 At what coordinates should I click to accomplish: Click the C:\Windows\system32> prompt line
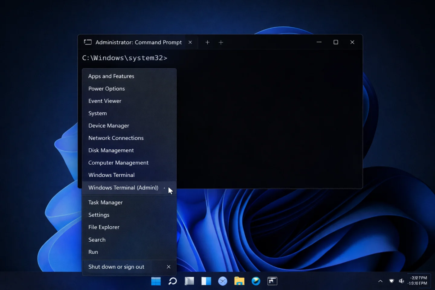[x=125, y=58]
